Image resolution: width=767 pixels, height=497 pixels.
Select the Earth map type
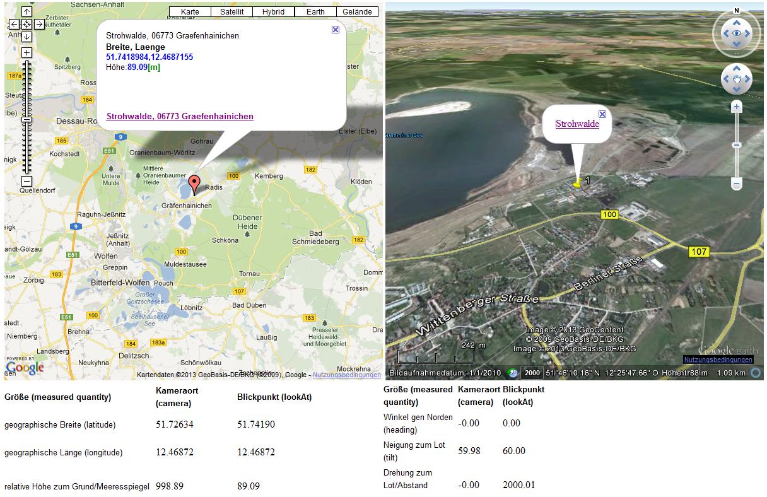(x=315, y=12)
